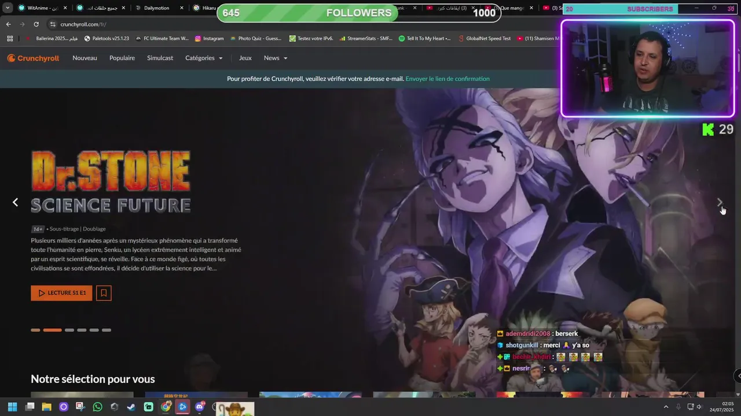
Task: Add Dr. Stone to watchlist bookmark
Action: tap(104, 293)
